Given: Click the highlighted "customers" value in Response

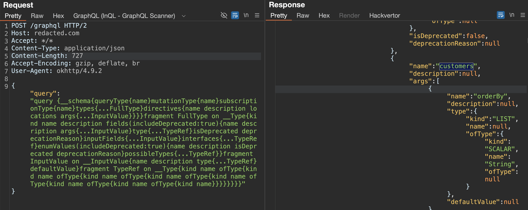Looking at the screenshot, I should [x=456, y=66].
